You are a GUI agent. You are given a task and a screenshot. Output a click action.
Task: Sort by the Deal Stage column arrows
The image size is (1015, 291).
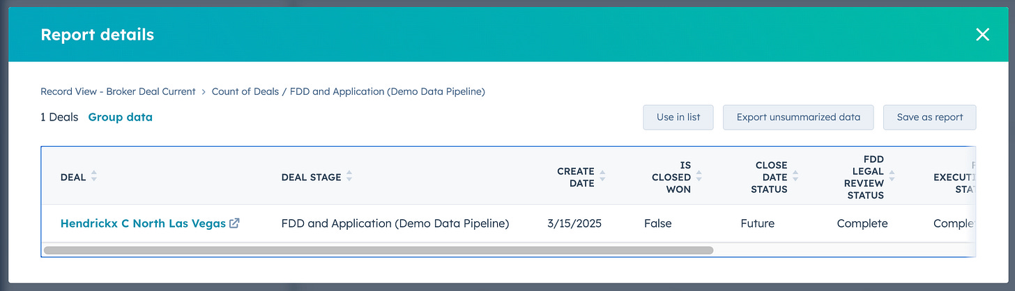coord(349,177)
